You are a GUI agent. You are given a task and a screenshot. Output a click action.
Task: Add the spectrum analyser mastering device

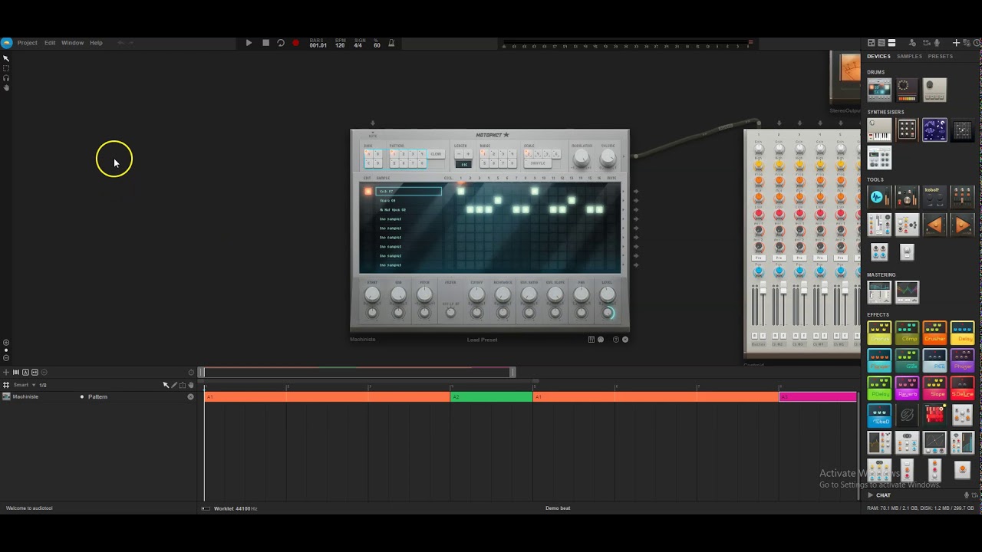pyautogui.click(x=907, y=292)
